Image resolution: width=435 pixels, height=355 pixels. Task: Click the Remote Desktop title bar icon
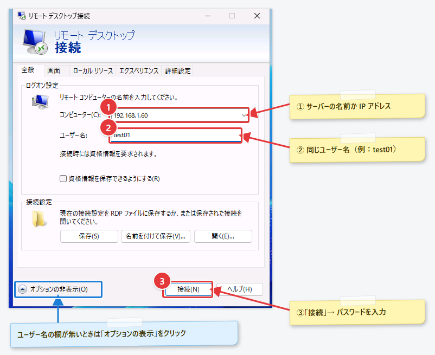tap(22, 16)
